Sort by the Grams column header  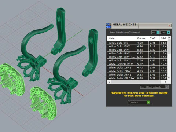142,38
